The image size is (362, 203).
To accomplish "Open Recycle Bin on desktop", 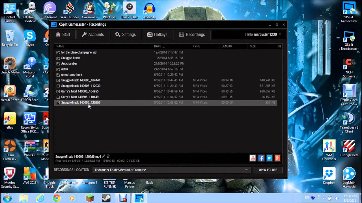I will 10,38.
